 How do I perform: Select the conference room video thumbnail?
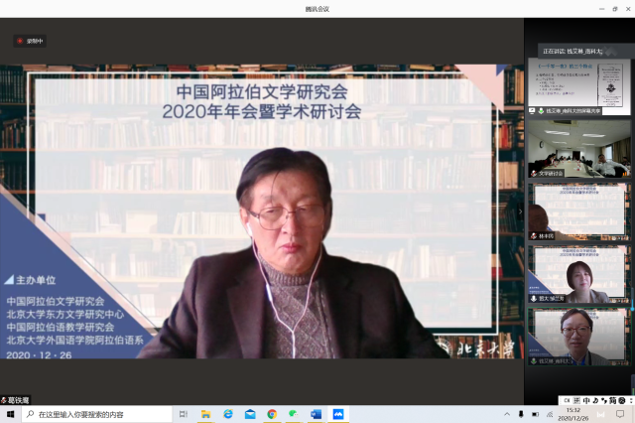coord(578,147)
